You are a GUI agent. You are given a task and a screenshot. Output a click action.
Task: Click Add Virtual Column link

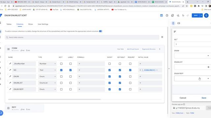133,49
